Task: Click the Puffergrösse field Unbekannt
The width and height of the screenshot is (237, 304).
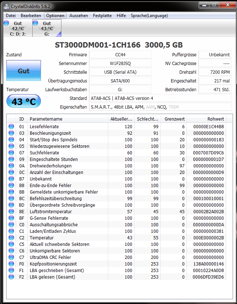Action: click(x=215, y=55)
